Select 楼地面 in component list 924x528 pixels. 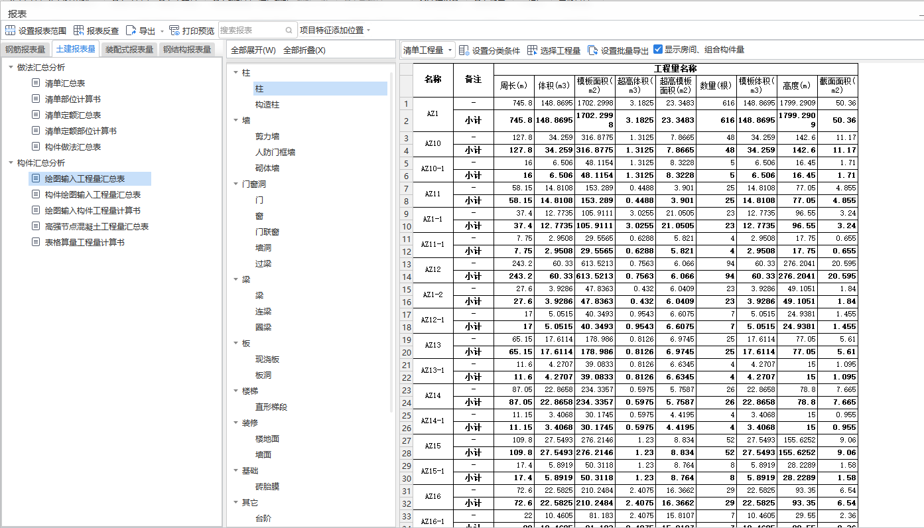[267, 438]
